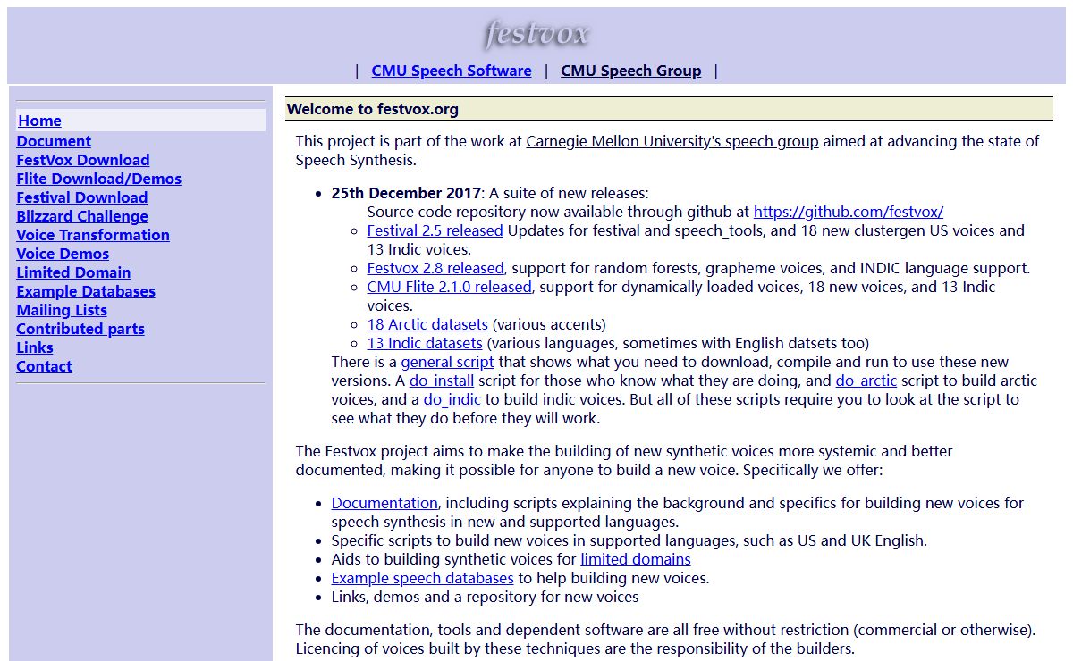The image size is (1073, 661).
Task: Go to Home in the sidebar
Action: pos(39,121)
